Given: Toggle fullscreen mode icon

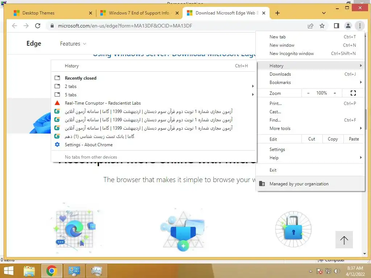Looking at the screenshot, I should (353, 93).
